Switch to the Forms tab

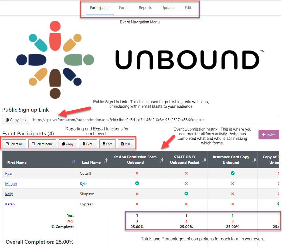(124, 8)
